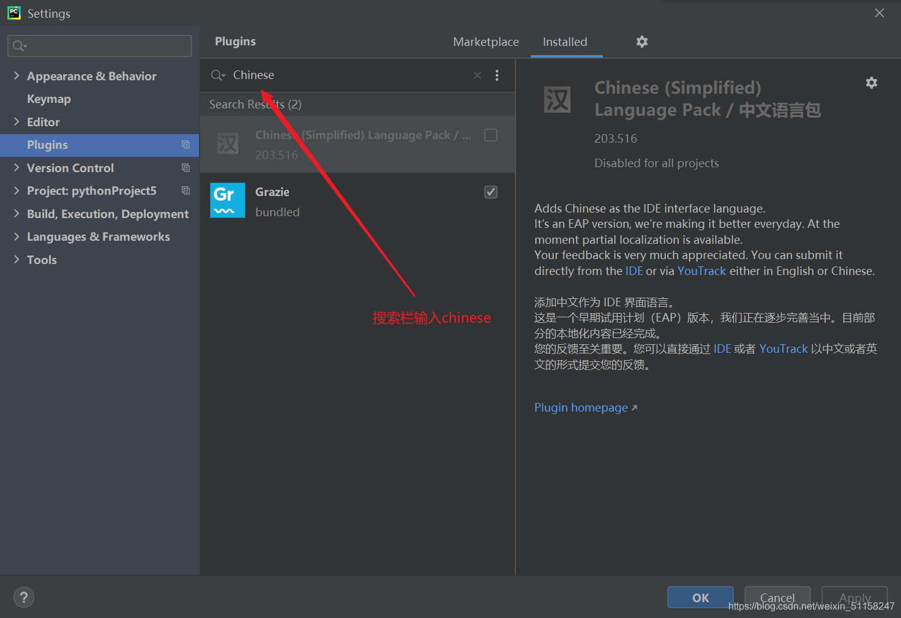This screenshot has width=901, height=618.
Task: Expand Languages & Frameworks section
Action: [17, 236]
